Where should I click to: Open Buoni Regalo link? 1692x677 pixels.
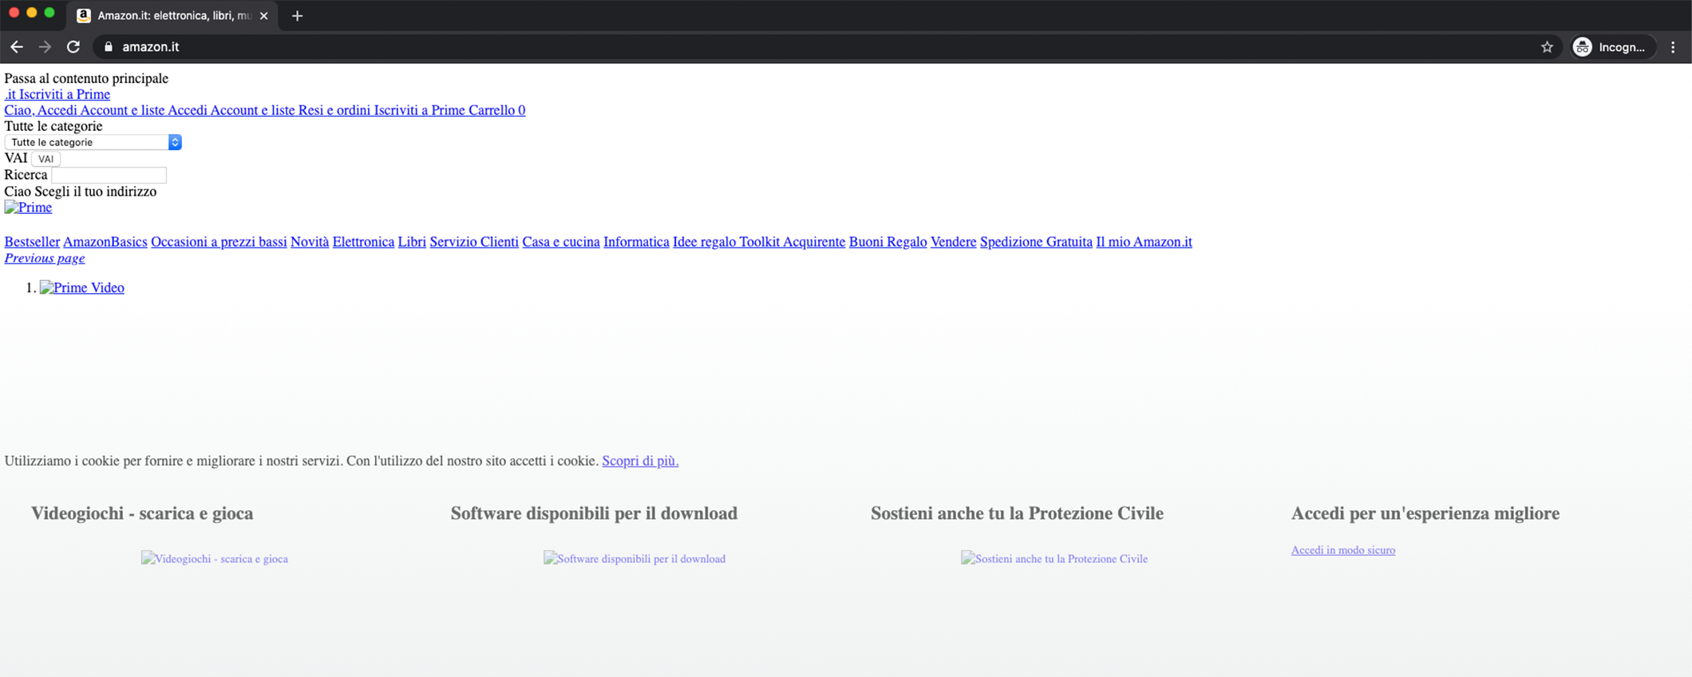[x=888, y=242]
